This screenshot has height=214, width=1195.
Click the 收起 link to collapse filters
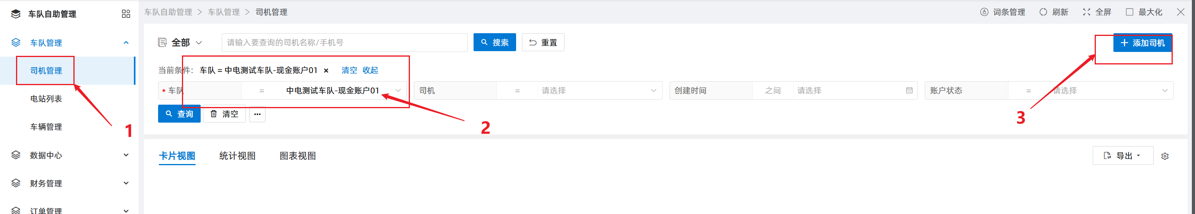point(370,70)
